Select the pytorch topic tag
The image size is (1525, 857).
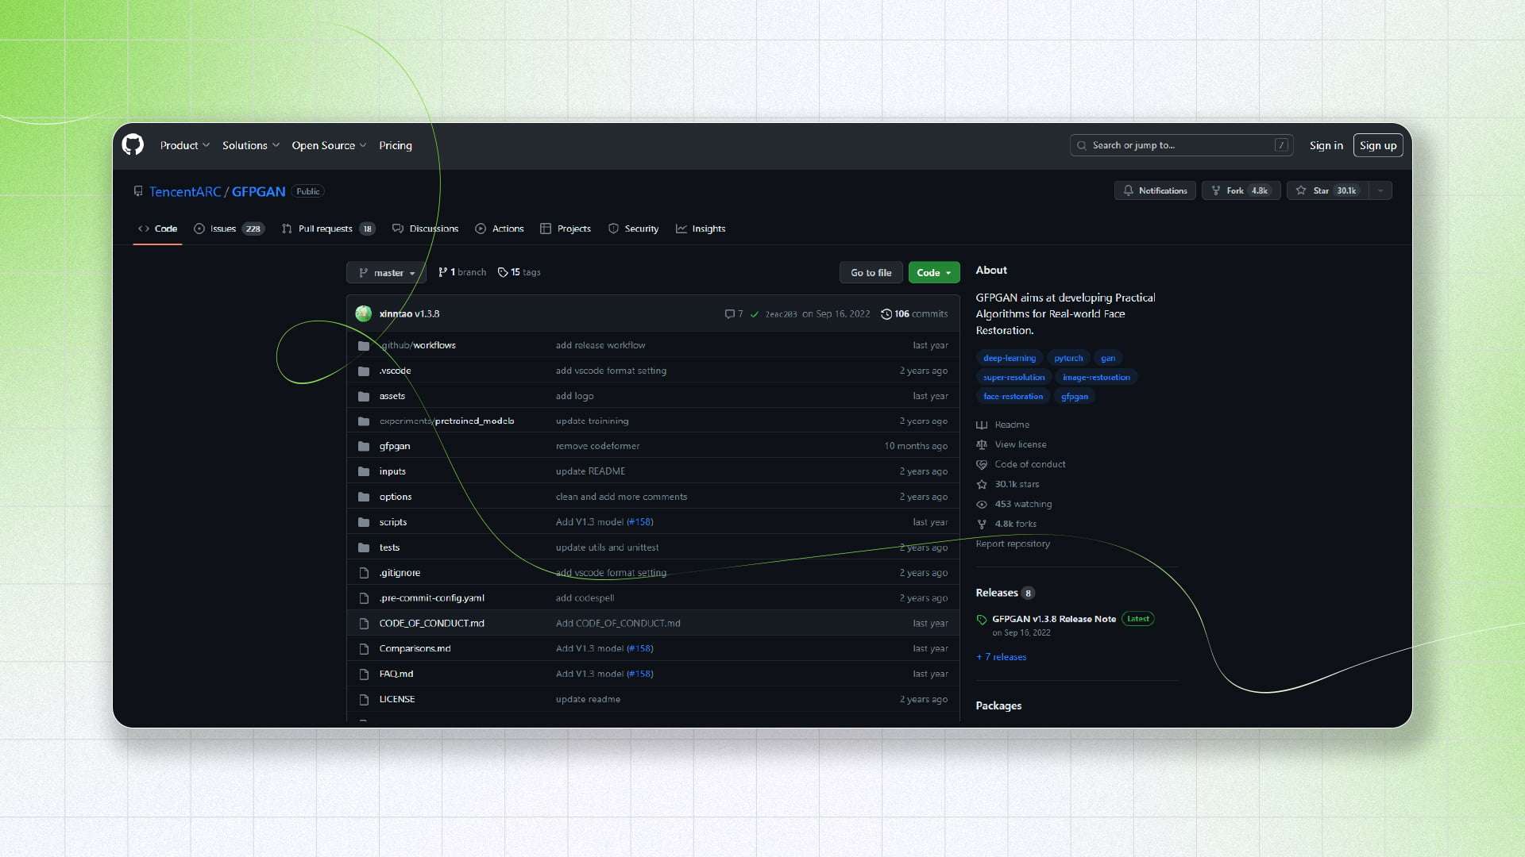(x=1068, y=358)
